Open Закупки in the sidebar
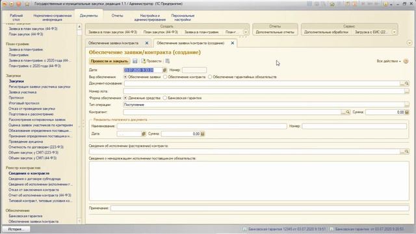 pyautogui.click(x=16, y=81)
